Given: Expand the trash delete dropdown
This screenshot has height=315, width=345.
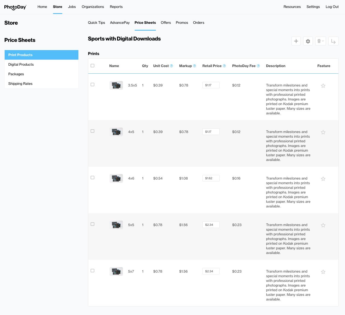Looking at the screenshot, I should [x=320, y=41].
